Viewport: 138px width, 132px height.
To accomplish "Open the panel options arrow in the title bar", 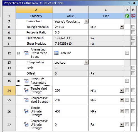I will tap(129, 3).
